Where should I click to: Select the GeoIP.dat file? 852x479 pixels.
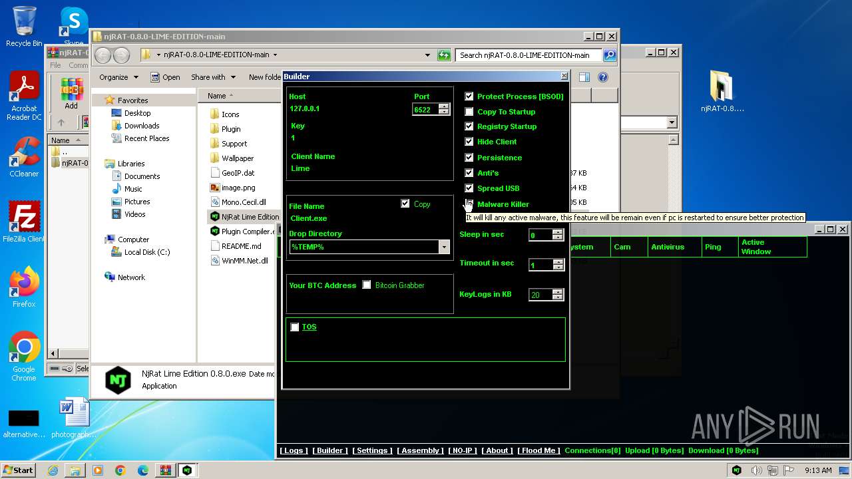(x=238, y=173)
